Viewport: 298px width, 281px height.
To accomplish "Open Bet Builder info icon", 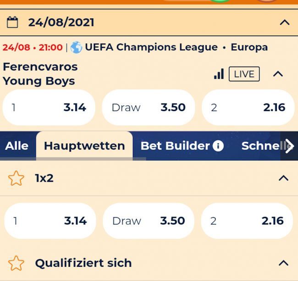I will [x=218, y=146].
